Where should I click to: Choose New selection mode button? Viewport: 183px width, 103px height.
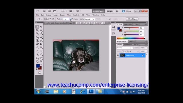(x=45, y=19)
